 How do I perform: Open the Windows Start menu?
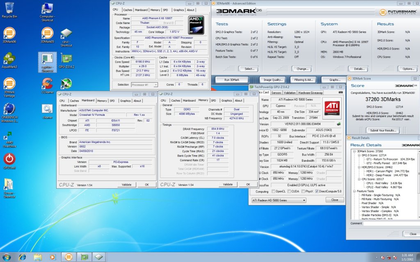tap(6, 257)
